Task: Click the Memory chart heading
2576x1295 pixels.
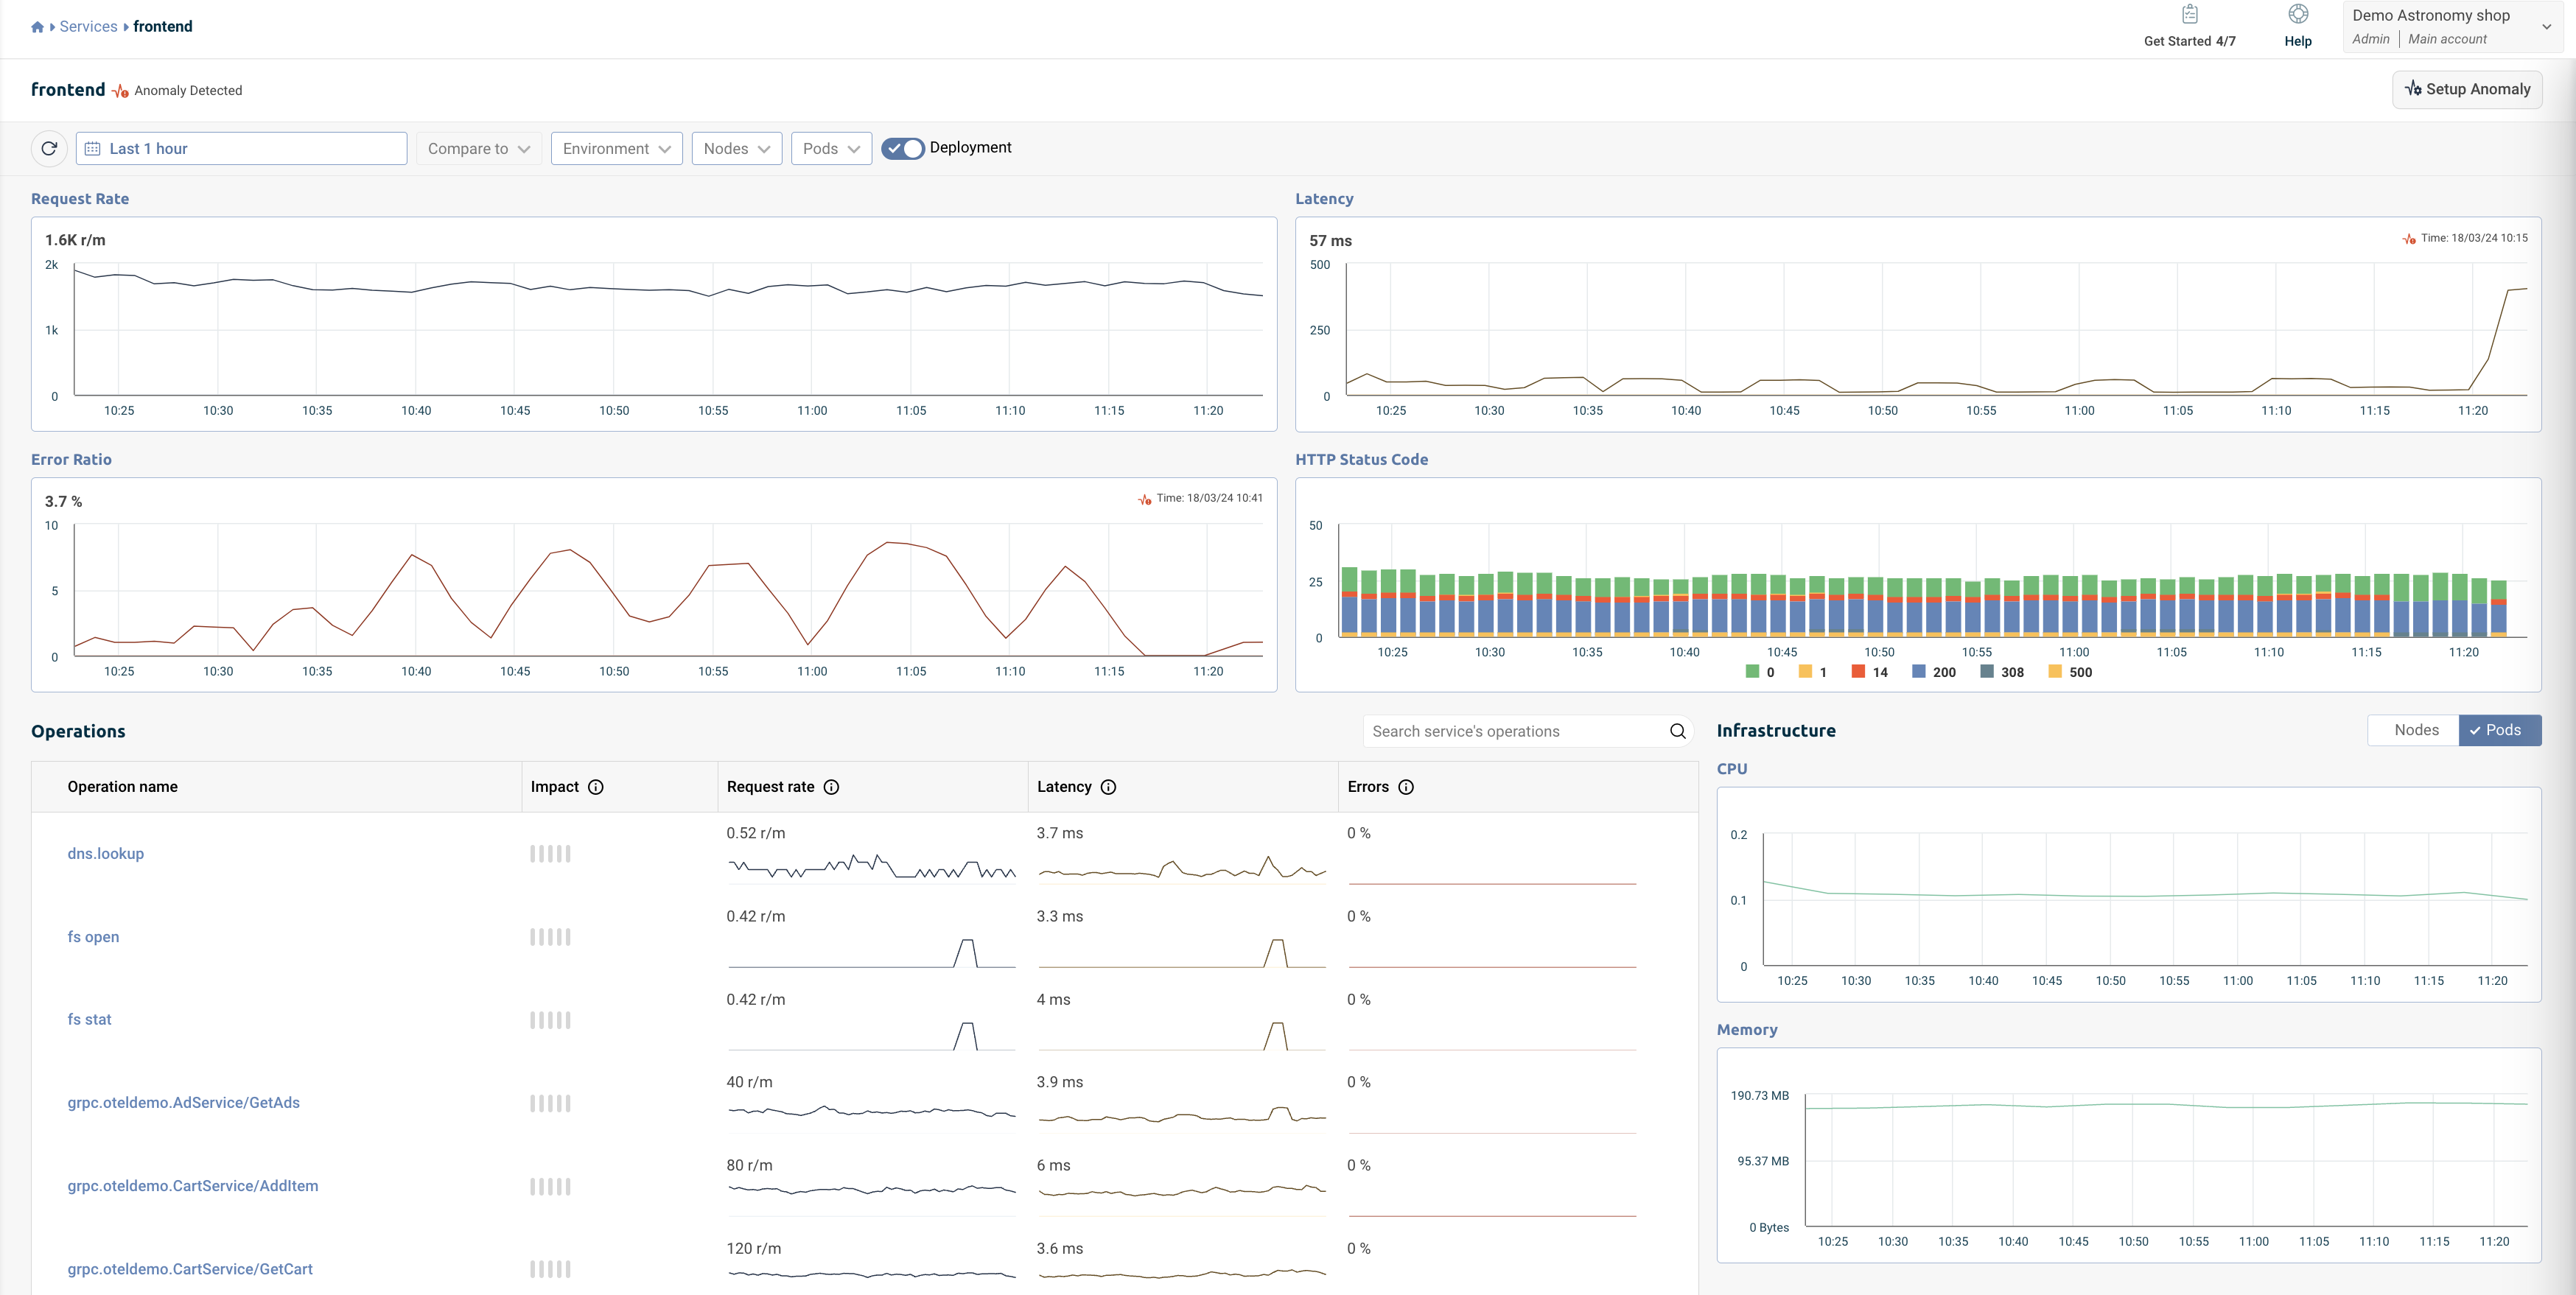Action: click(1747, 1030)
